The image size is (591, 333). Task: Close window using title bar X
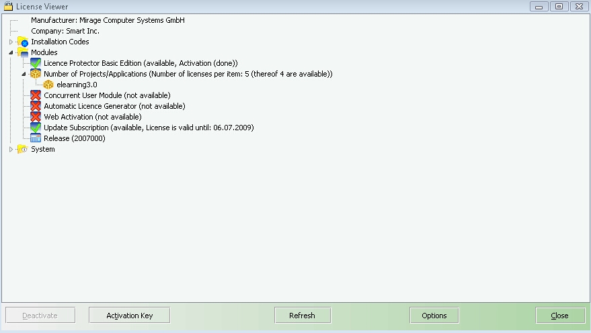[580, 7]
